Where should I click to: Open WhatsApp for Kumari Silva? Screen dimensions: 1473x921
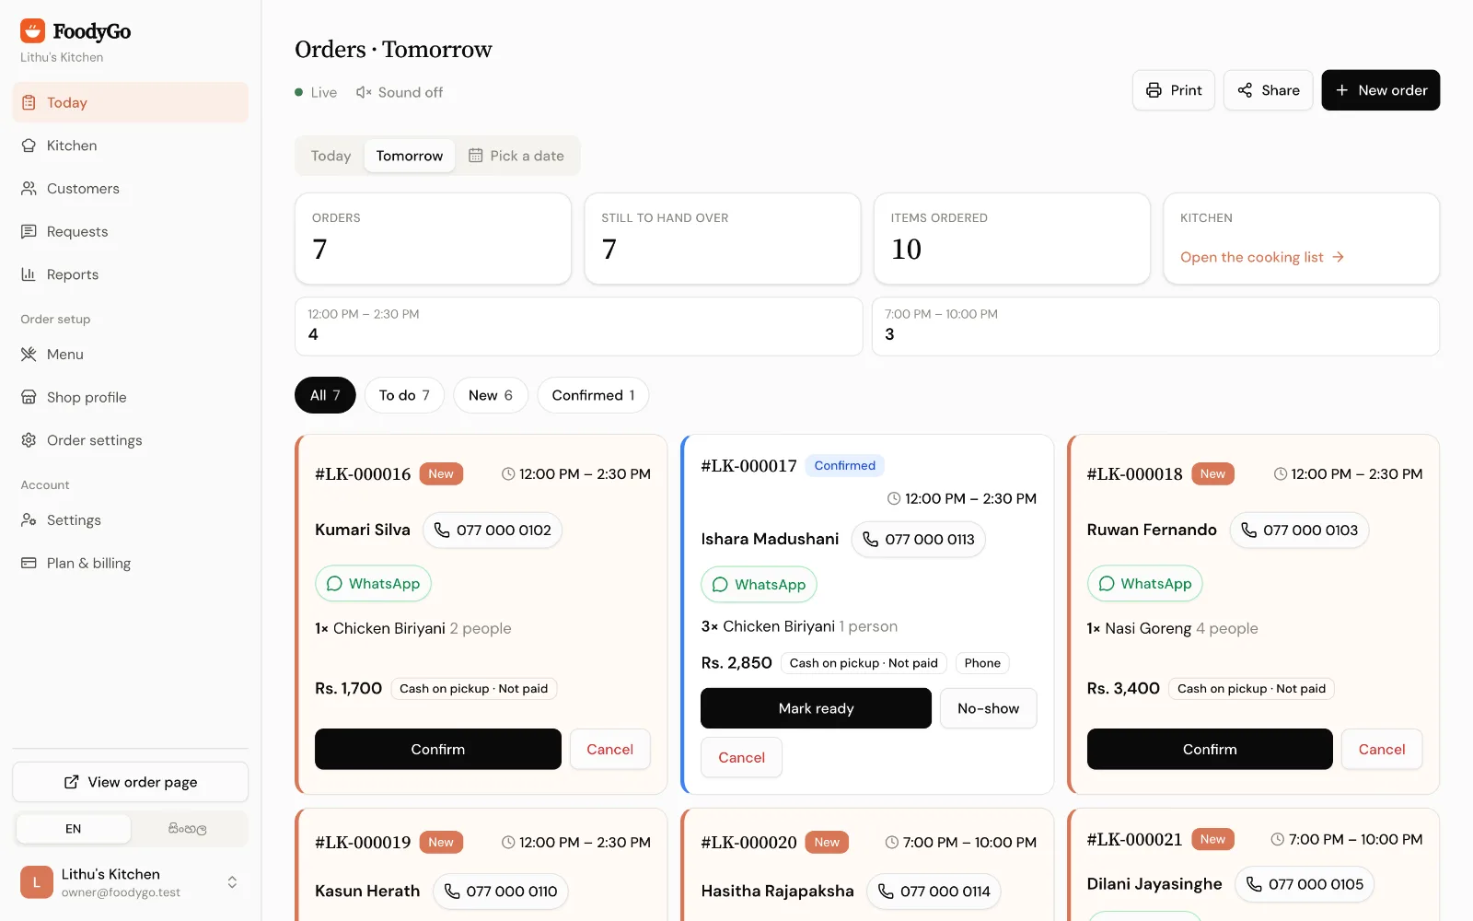coord(373,584)
